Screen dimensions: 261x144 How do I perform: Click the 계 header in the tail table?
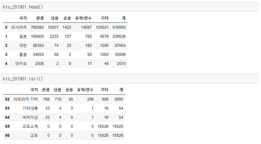point(121,90)
